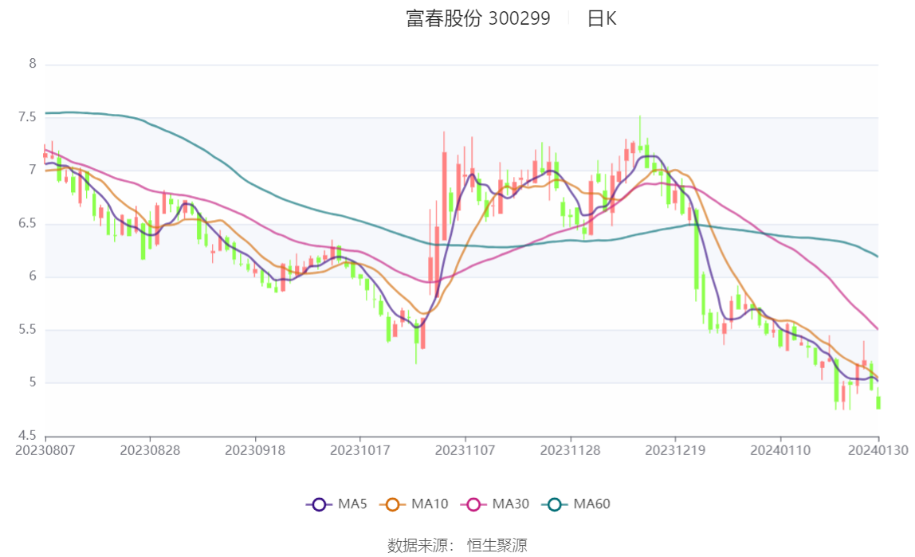Viewport: 915px width, 557px height.
Task: Click the 7.5 price axis label
Action: click(27, 117)
